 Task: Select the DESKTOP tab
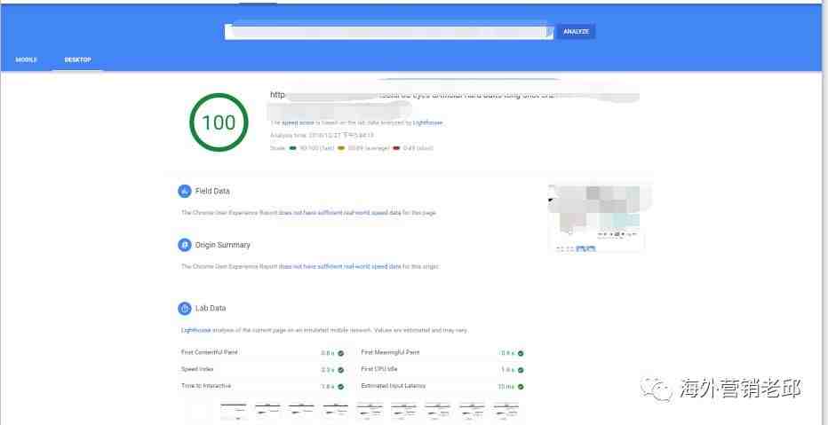pos(77,59)
